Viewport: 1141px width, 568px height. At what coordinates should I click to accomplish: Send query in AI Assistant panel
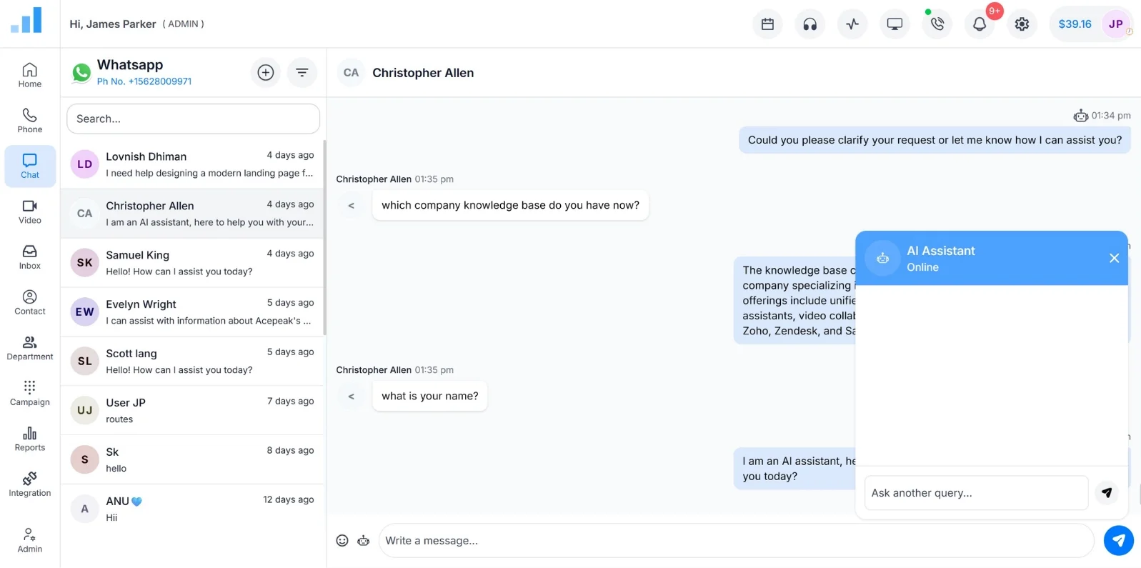[1107, 492]
